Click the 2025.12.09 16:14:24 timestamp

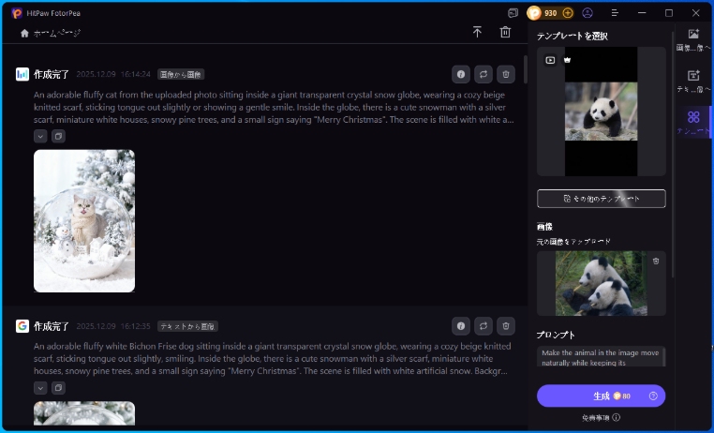113,74
